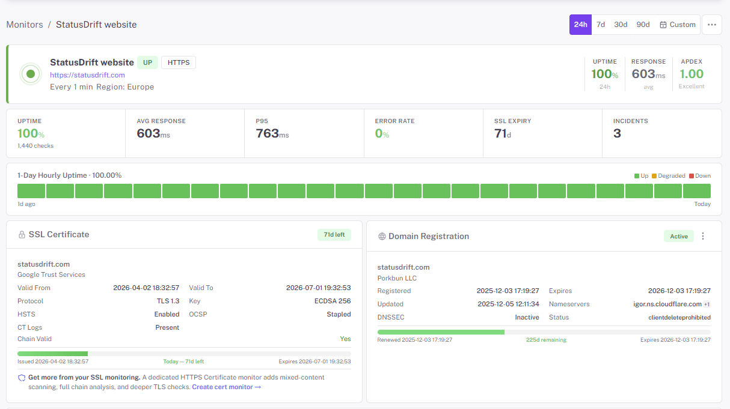Click the last hourly uptime bar near Today

click(x=697, y=191)
